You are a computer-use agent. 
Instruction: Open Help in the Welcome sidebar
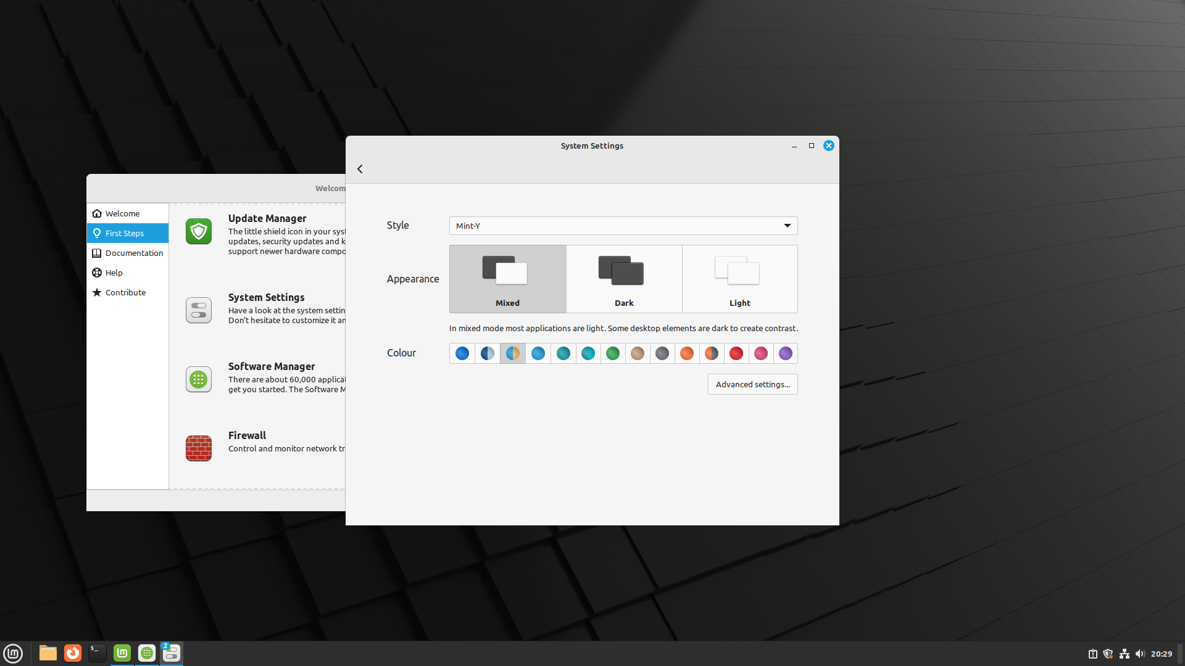point(128,273)
